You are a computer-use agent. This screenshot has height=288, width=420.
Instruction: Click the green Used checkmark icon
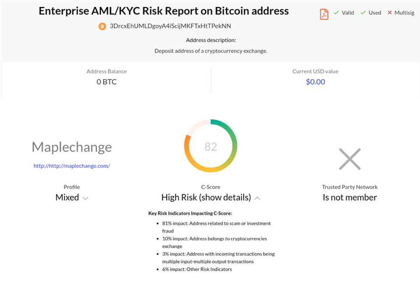coord(363,13)
